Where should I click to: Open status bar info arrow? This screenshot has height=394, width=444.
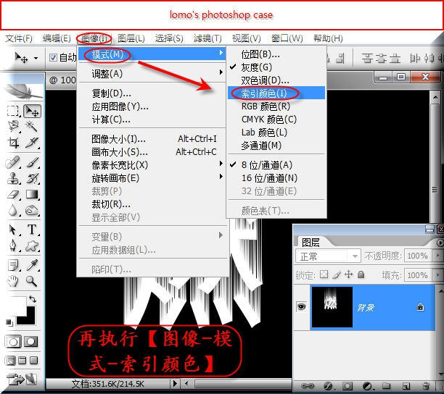tap(175, 383)
